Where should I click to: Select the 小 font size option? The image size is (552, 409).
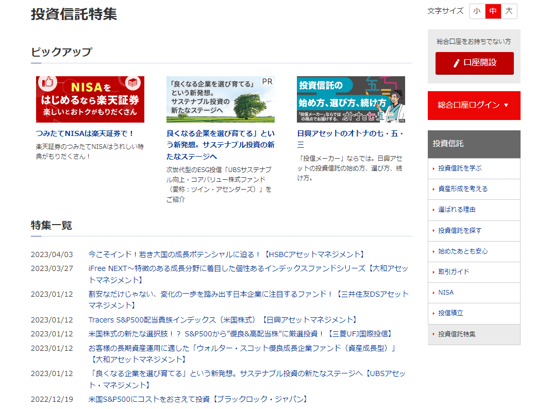pos(477,11)
